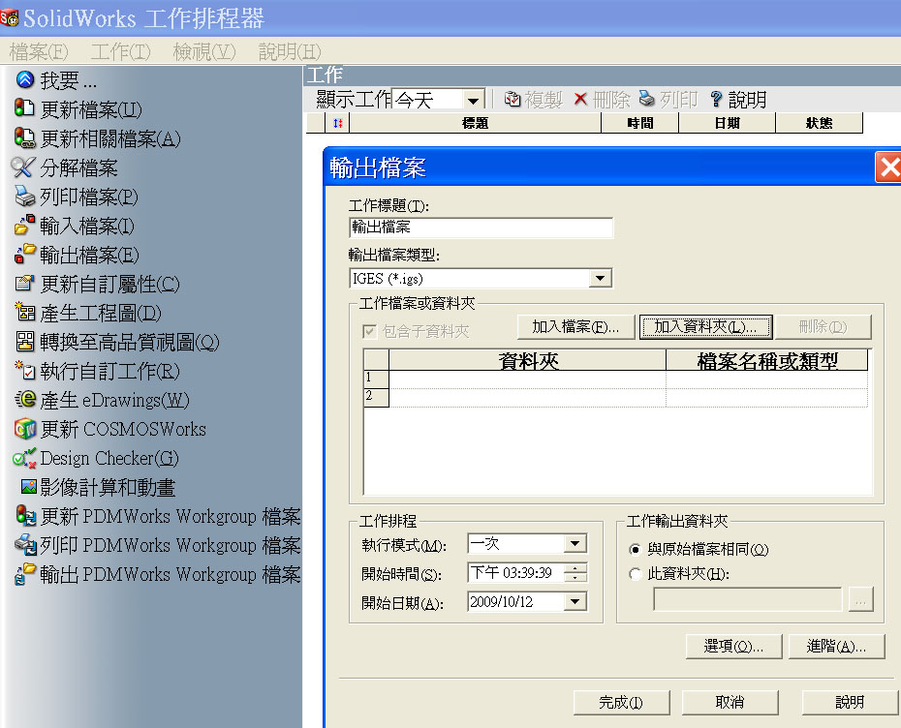Close the 輸出檔案 dialog
This screenshot has height=728, width=901.
click(x=888, y=167)
